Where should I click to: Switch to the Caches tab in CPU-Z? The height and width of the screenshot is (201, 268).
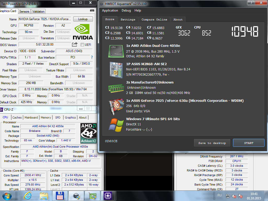(x=17, y=118)
